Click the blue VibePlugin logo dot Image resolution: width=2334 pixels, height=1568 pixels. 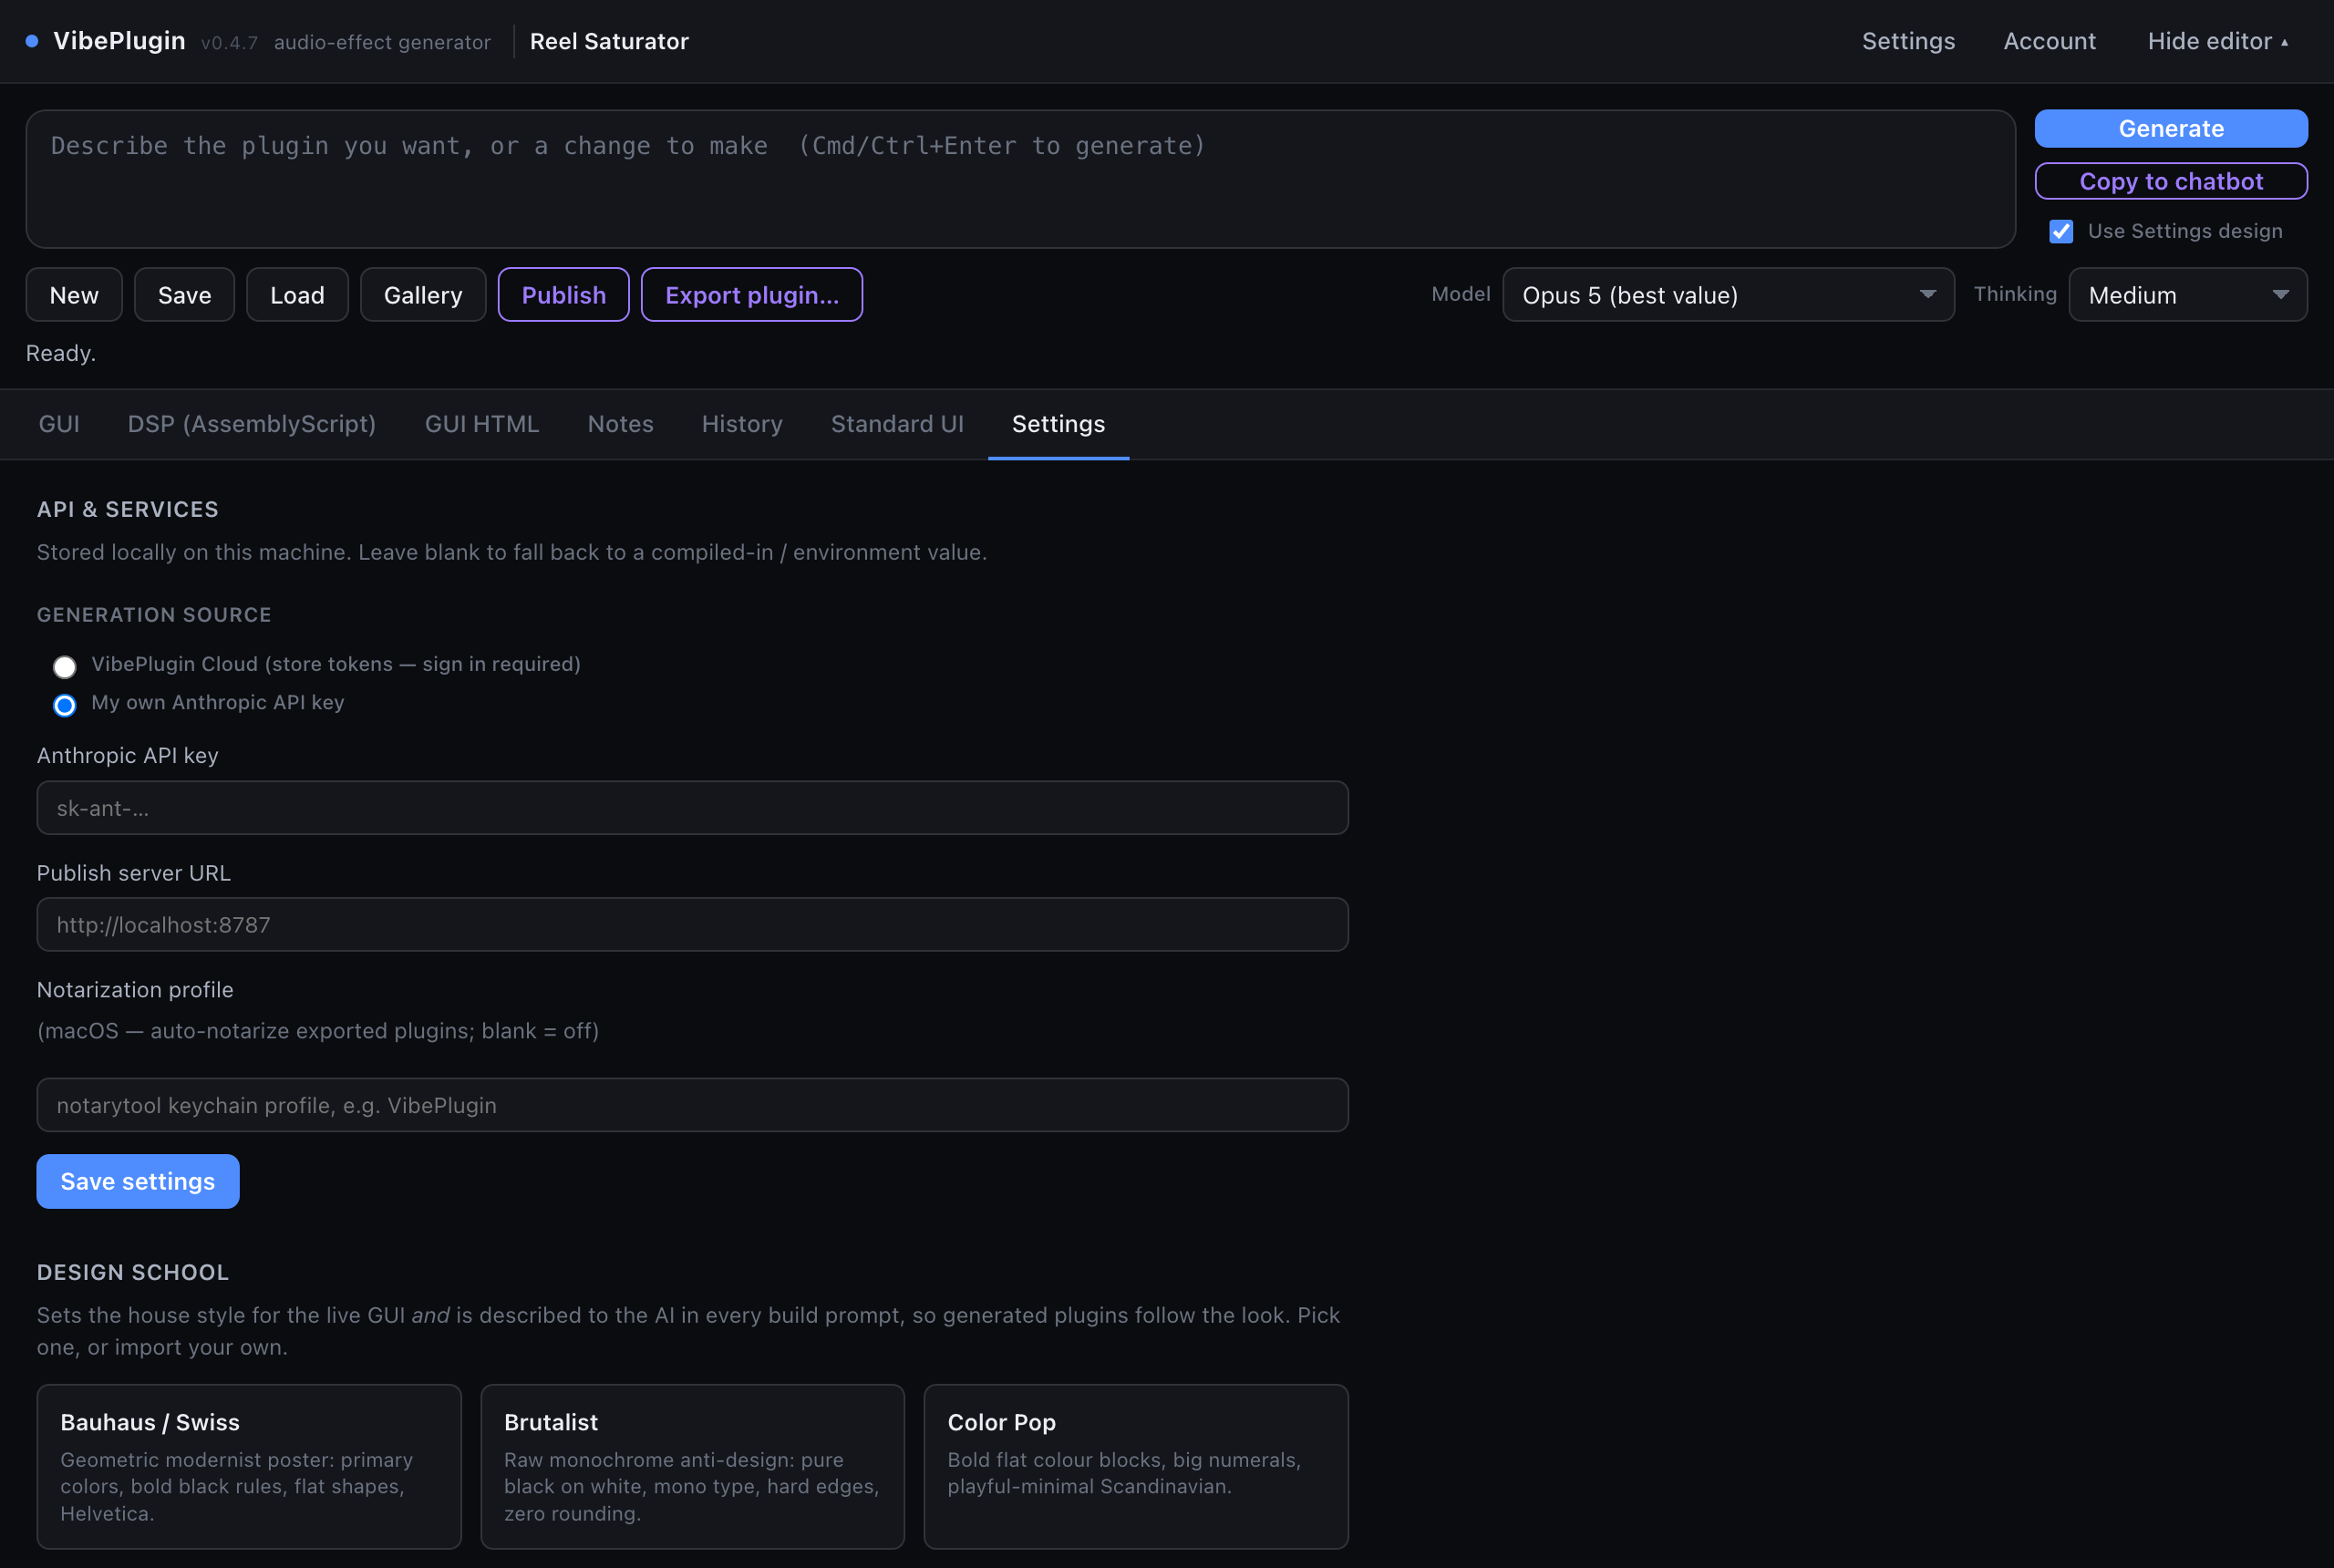(32, 41)
